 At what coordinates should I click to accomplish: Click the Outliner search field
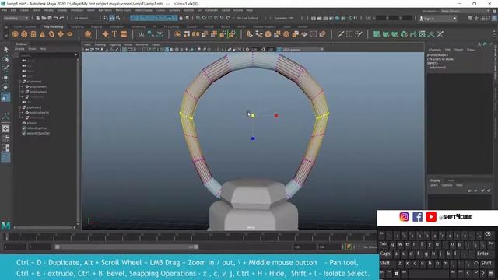[46, 55]
